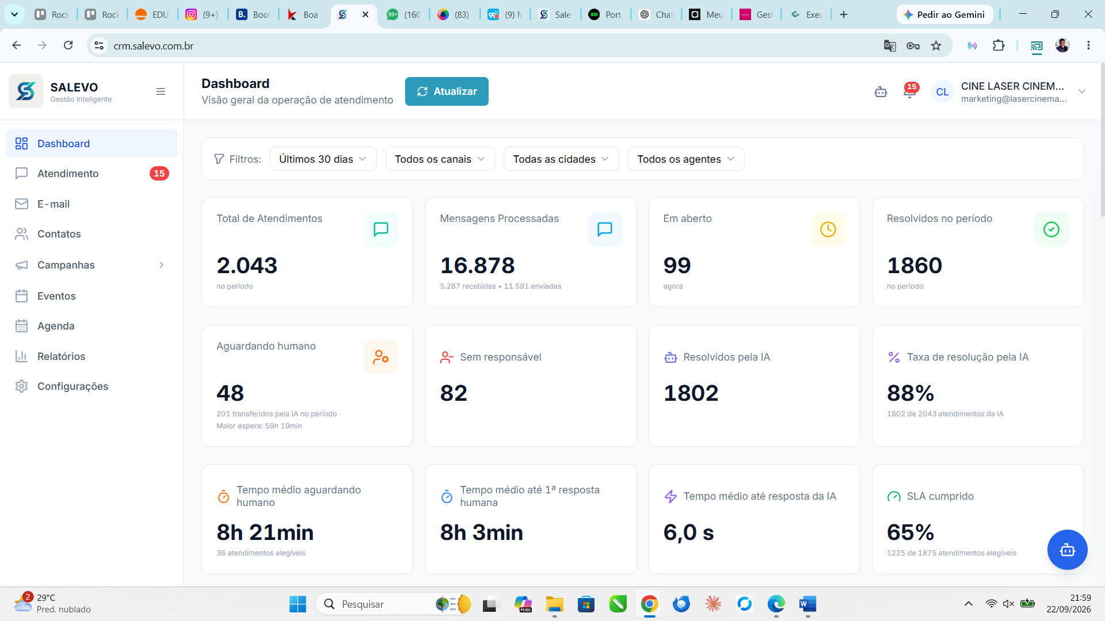This screenshot has width=1105, height=621.
Task: Click the clock icon on Em aberto card
Action: [x=828, y=229]
